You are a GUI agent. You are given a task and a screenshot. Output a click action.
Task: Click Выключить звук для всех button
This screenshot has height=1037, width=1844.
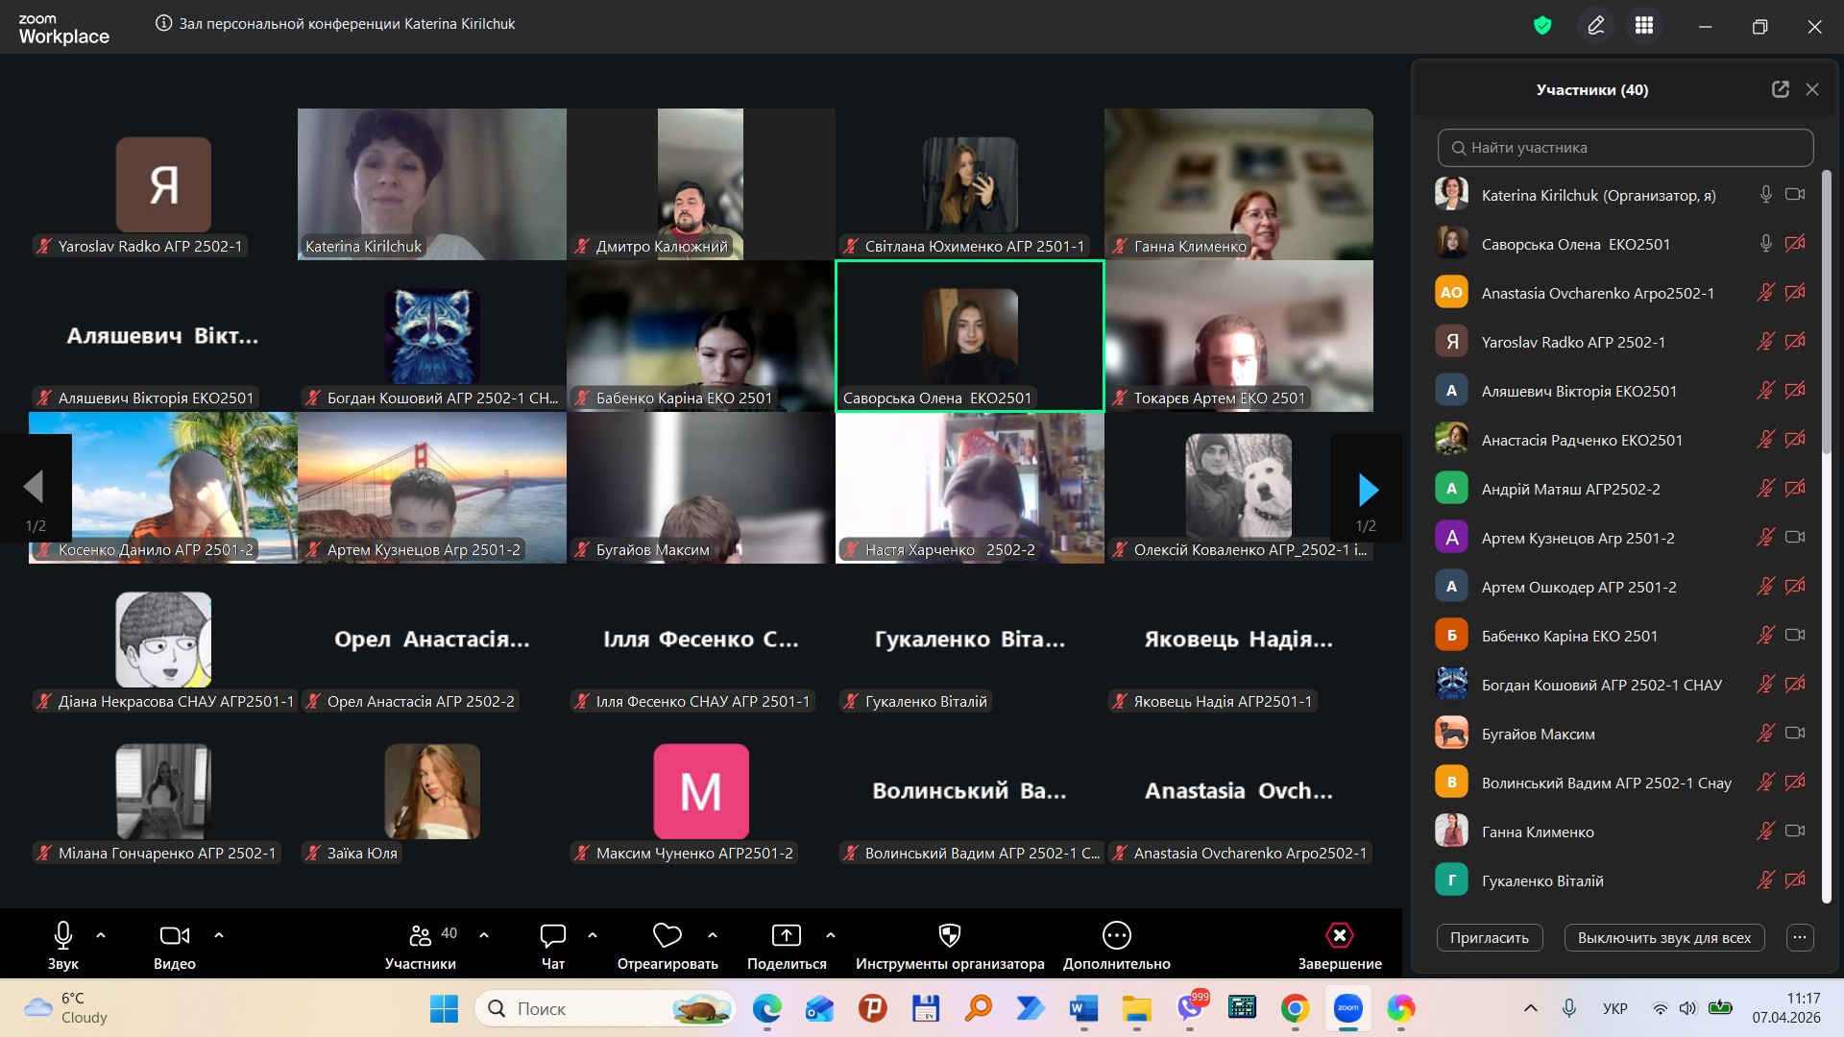(x=1663, y=938)
